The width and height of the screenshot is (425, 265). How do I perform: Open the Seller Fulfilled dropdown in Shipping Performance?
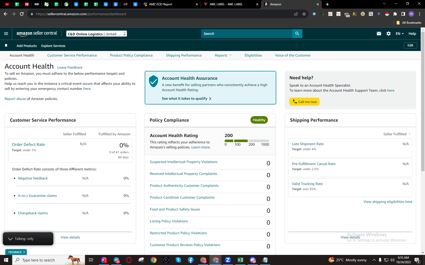pos(397,134)
